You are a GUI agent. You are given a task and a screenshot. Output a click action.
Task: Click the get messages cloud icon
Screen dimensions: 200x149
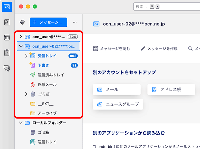coord(23,22)
